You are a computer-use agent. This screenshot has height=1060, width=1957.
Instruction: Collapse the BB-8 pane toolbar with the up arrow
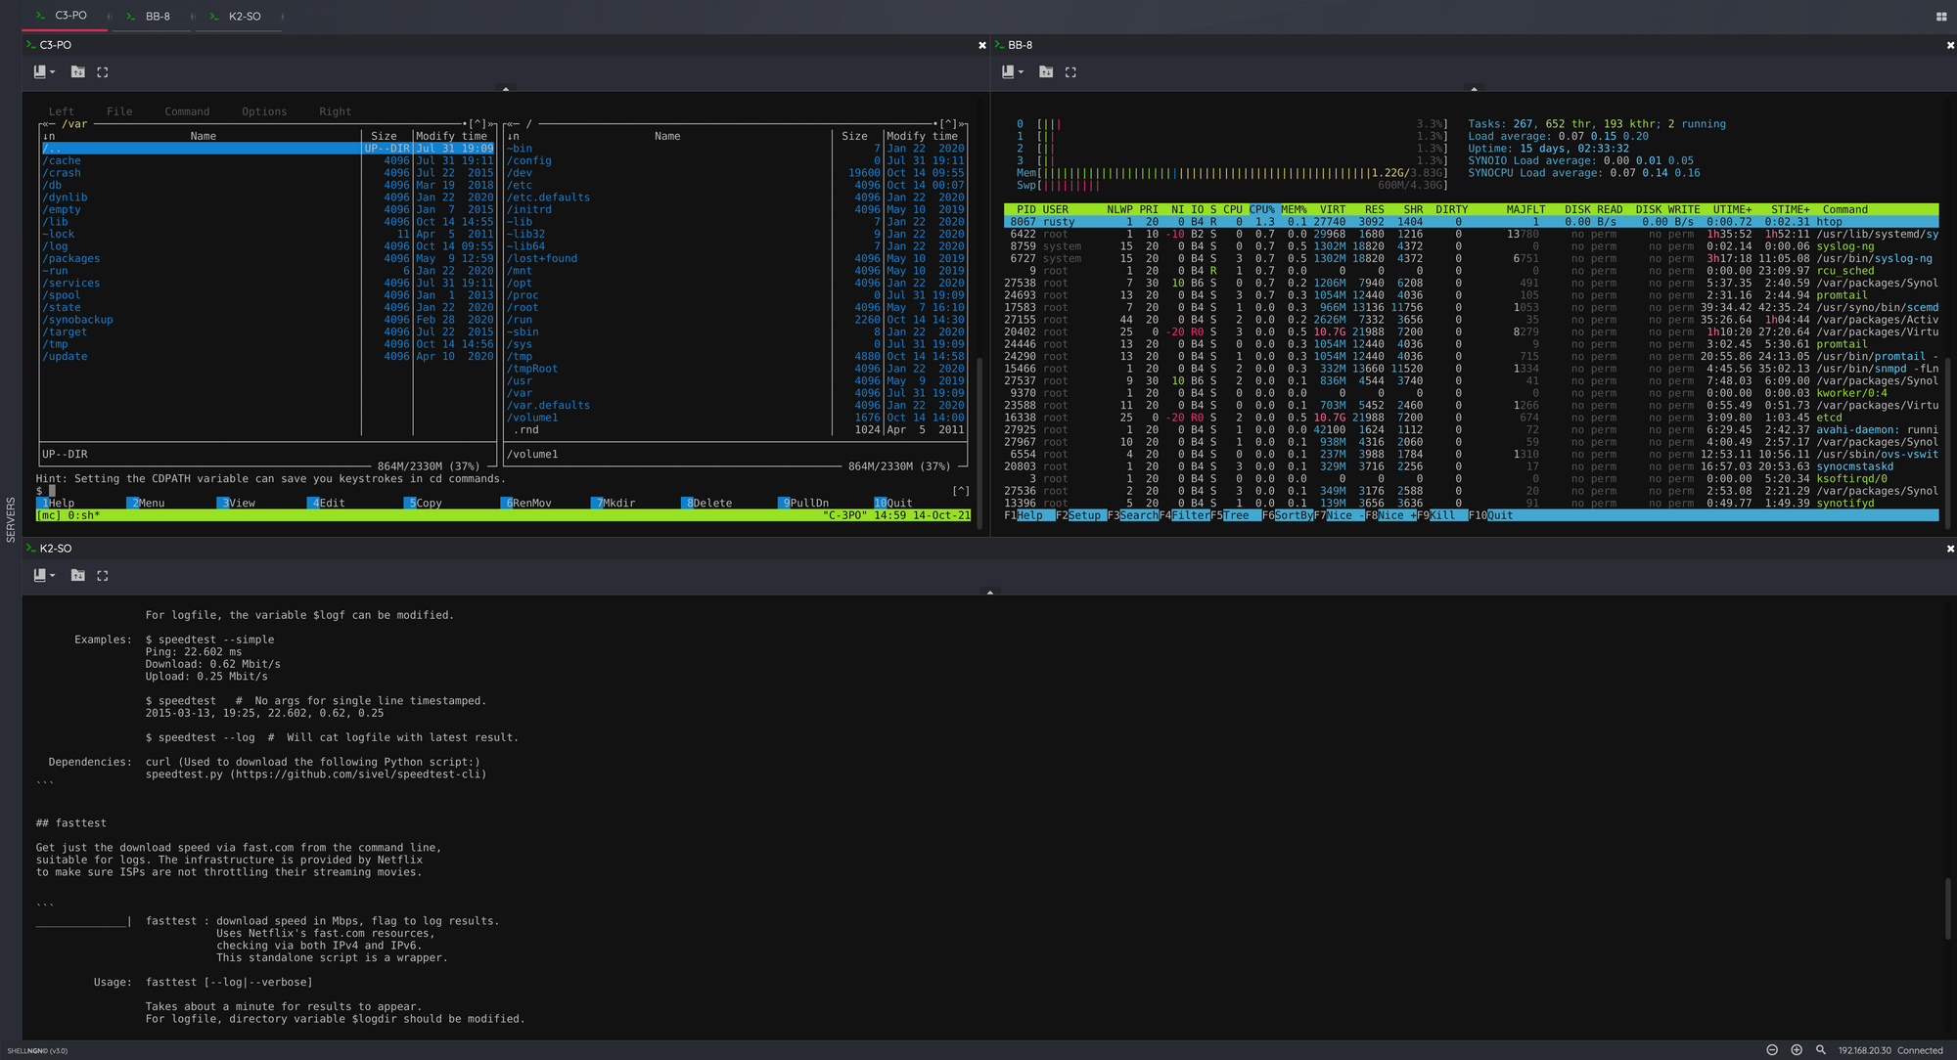(x=1474, y=89)
